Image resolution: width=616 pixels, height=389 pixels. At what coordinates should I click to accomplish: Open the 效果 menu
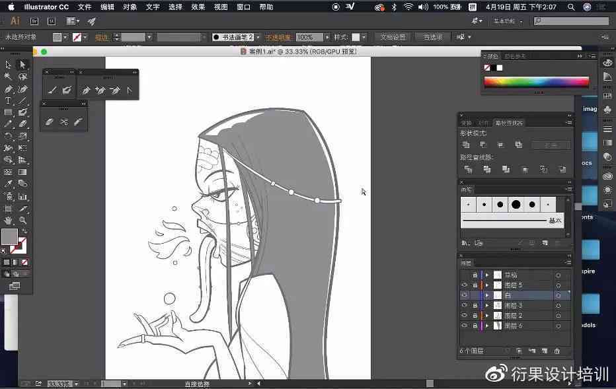click(198, 7)
